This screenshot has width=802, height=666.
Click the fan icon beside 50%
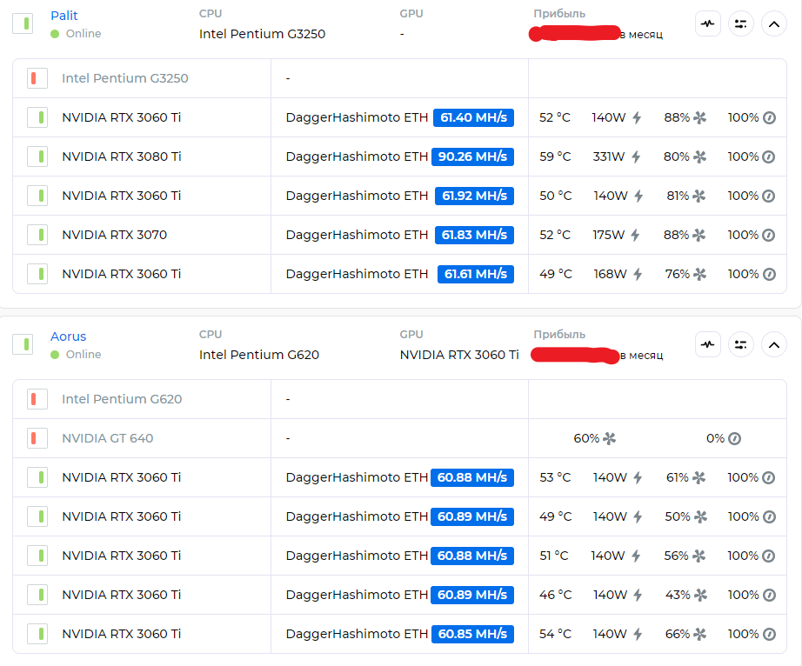click(700, 516)
